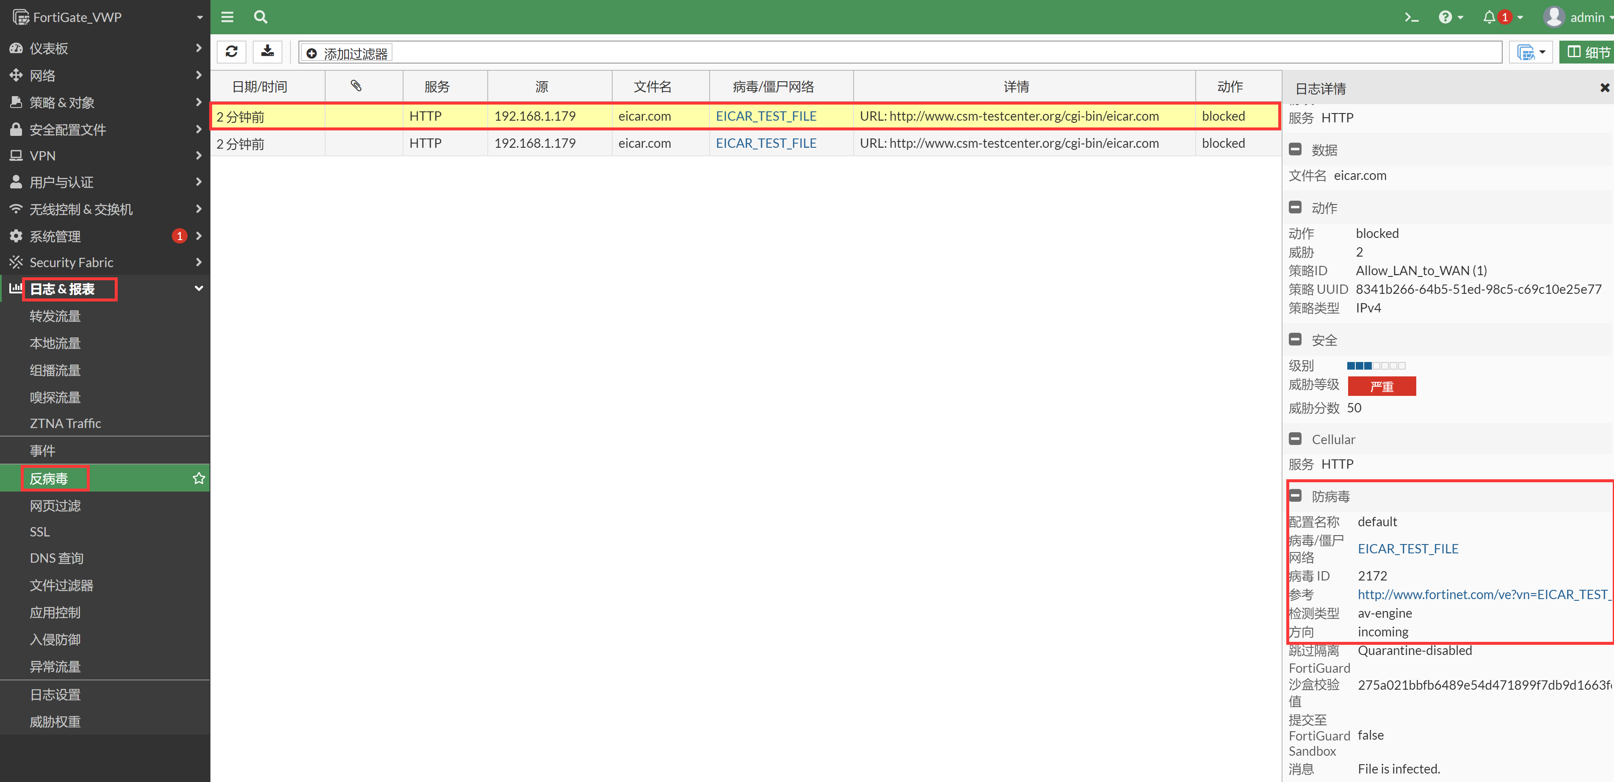This screenshot has height=782, width=1614.
Task: Collapse the 防病毒 section in log details
Action: pyautogui.click(x=1296, y=496)
